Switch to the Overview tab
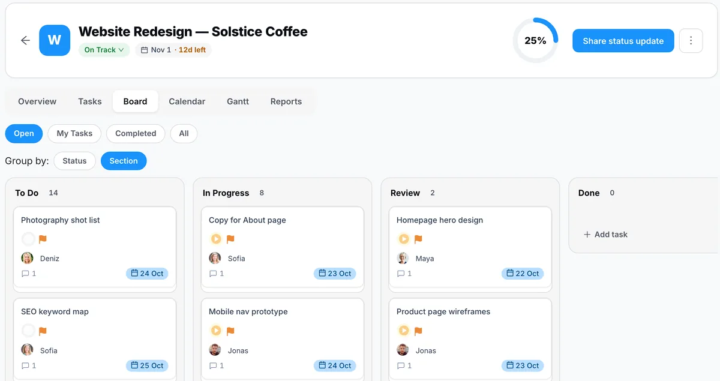Screen dimensions: 720x381 (37, 101)
